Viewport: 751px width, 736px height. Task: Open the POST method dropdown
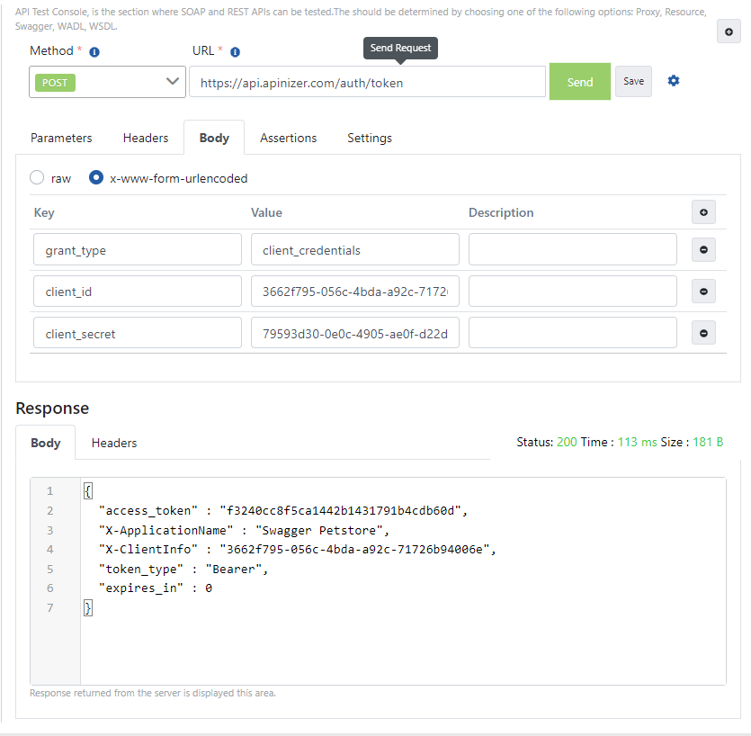[107, 82]
